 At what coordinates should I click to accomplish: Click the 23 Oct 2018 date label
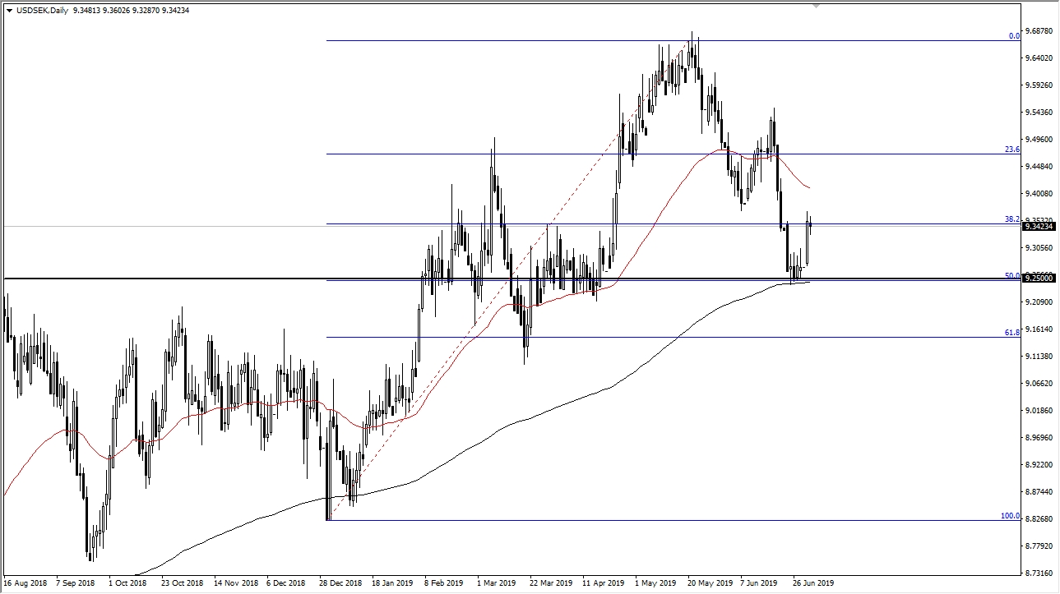pyautogui.click(x=184, y=584)
